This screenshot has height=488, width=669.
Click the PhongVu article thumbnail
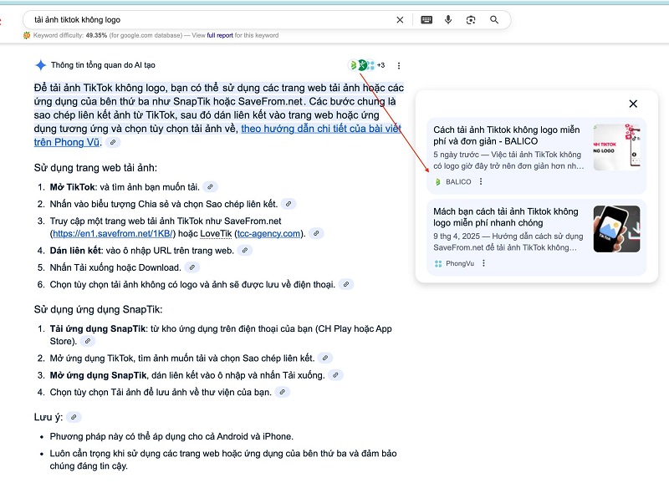[x=616, y=229]
